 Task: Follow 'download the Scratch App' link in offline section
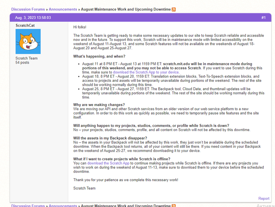tap(108, 163)
